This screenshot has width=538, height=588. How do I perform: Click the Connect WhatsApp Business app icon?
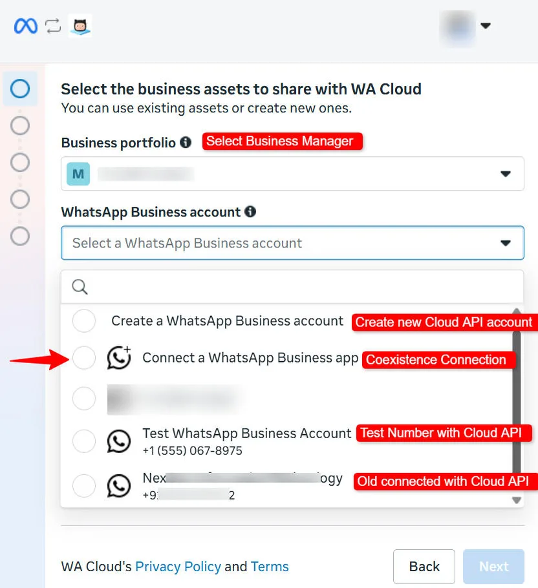pos(119,357)
